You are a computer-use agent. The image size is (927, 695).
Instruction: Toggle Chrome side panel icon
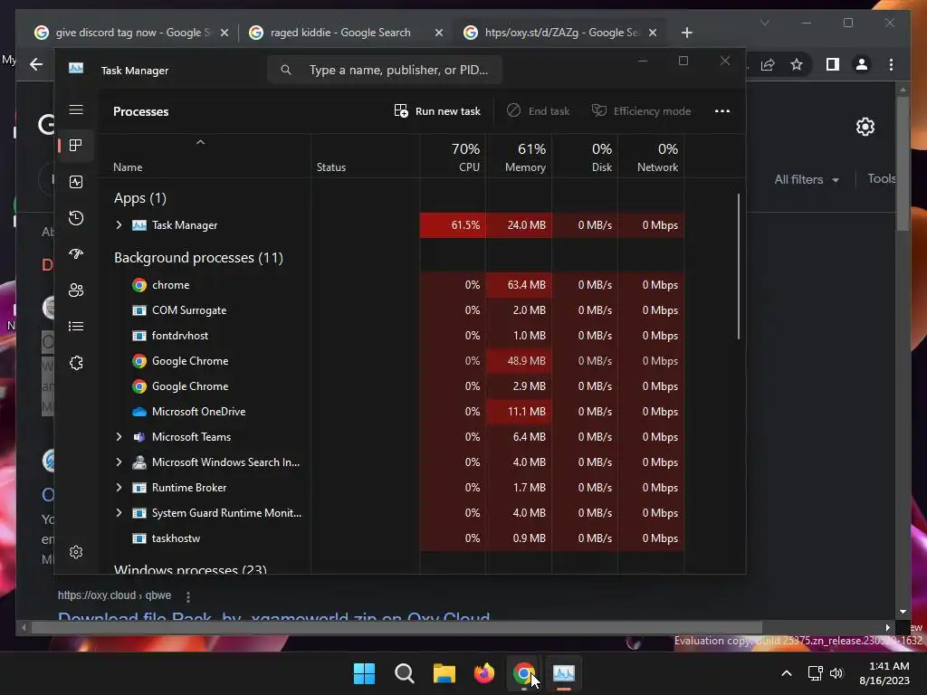833,64
